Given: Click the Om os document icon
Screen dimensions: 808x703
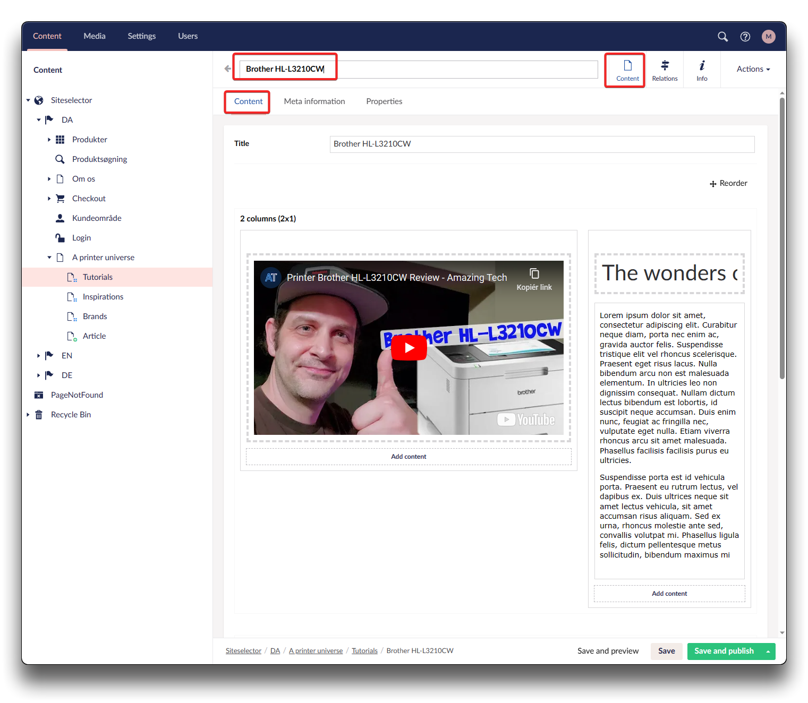Looking at the screenshot, I should (60, 179).
